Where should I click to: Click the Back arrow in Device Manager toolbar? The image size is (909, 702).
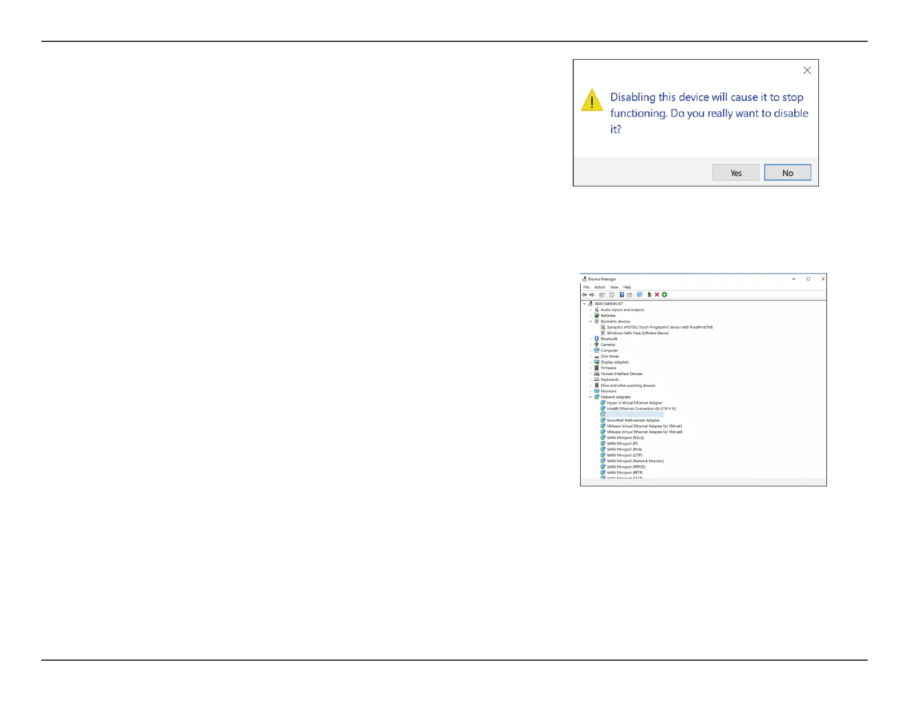(x=584, y=295)
